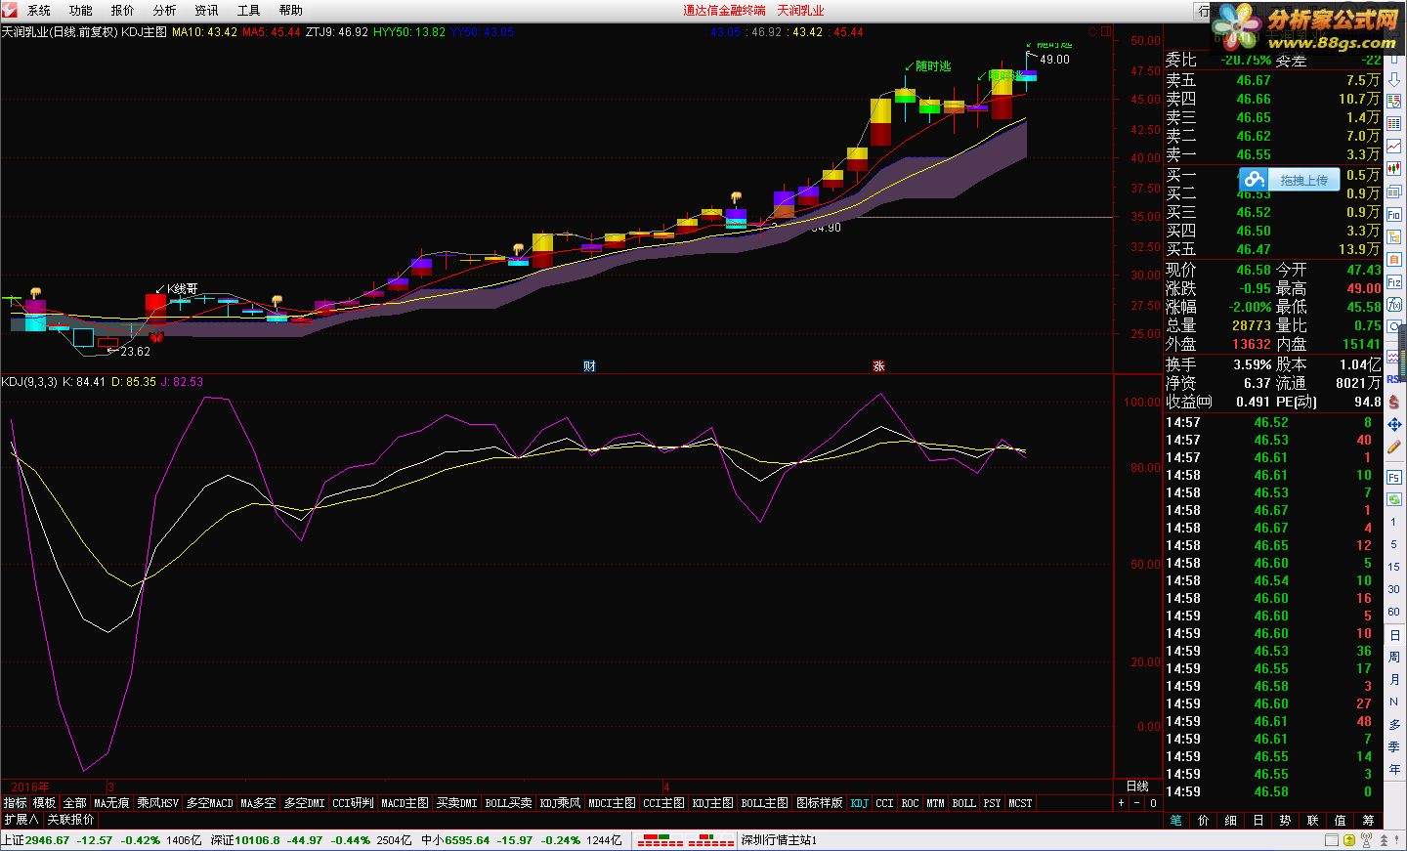1407x851 pixels.
Task: Select the pencil drawing tool icon
Action: [x=1394, y=447]
